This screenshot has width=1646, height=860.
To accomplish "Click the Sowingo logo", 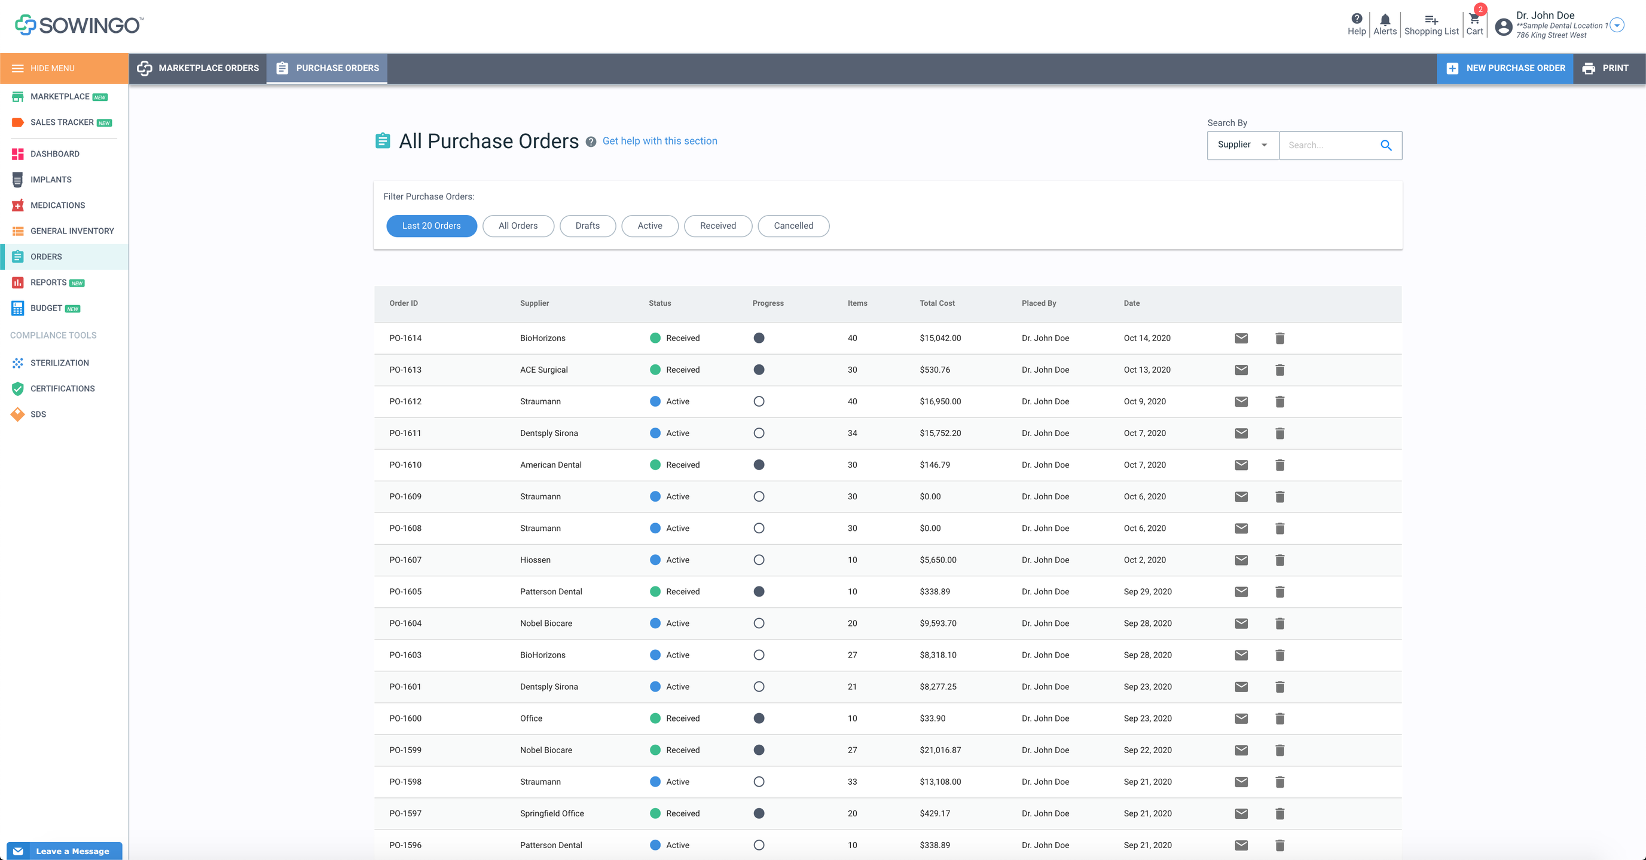I will (80, 25).
